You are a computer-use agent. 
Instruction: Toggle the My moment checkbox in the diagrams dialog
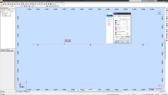(x=117, y=28)
